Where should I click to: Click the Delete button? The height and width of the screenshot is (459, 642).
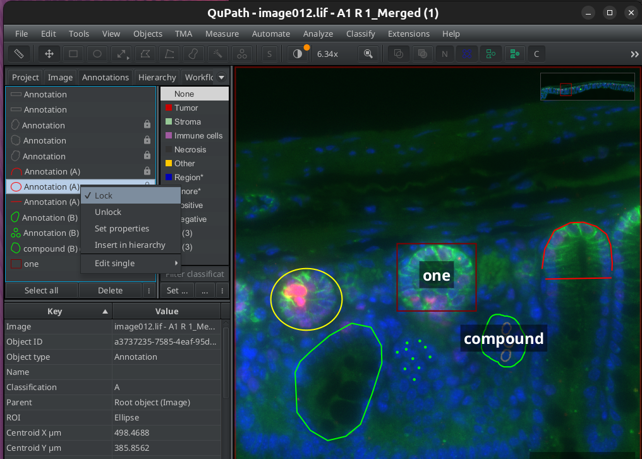109,290
